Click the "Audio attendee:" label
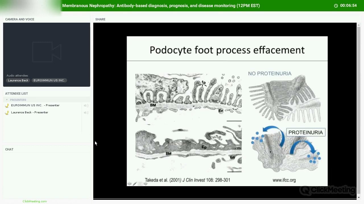Viewport: 364px width, 204px height. pos(17,76)
